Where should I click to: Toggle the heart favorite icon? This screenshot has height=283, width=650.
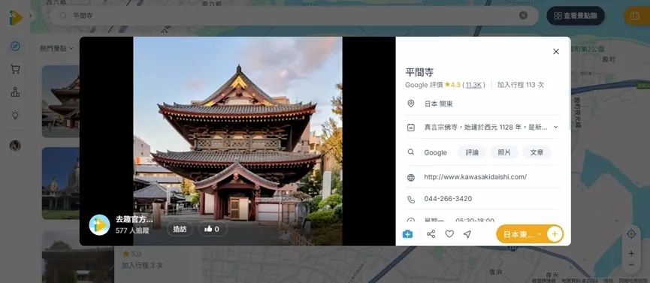[449, 234]
